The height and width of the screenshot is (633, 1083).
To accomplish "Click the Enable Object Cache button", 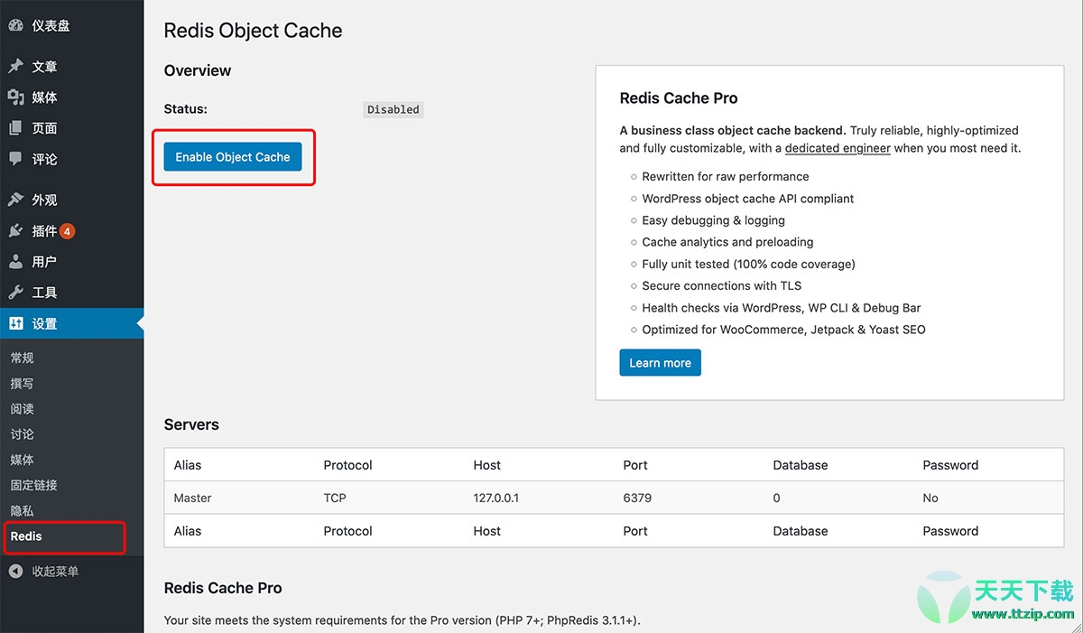I will (x=233, y=157).
